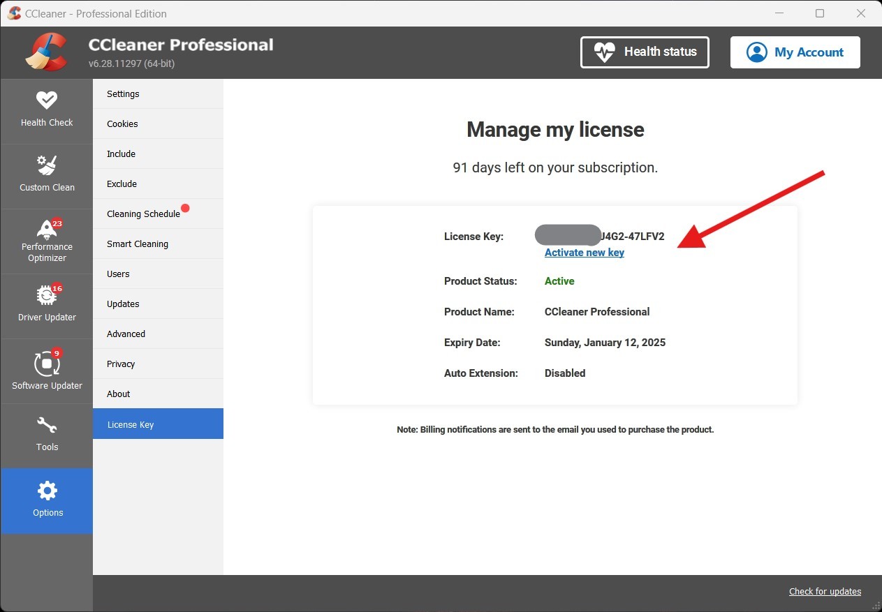Open Cleaning Schedule options
Screen dimensions: 882x612
pyautogui.click(x=158, y=214)
